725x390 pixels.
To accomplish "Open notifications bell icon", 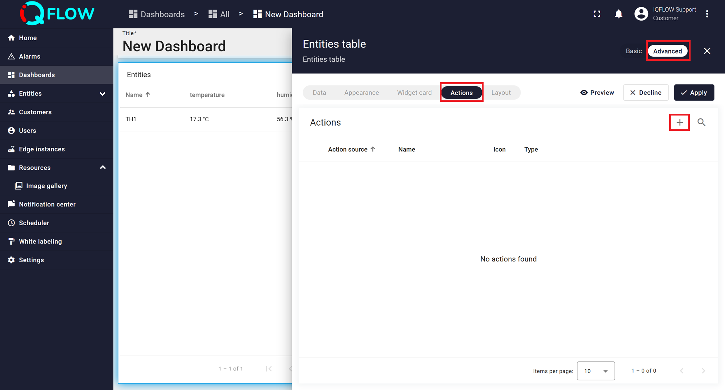I will pos(618,14).
